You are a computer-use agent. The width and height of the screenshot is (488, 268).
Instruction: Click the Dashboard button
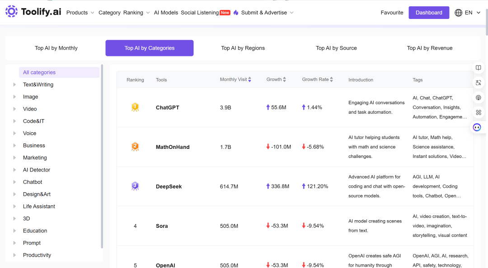point(429,13)
